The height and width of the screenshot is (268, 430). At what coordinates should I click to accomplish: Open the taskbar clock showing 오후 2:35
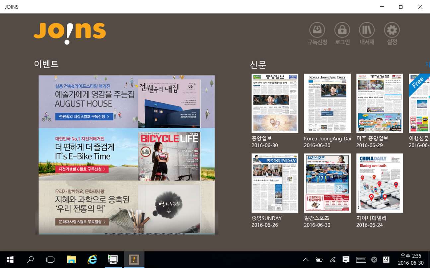[x=411, y=259]
